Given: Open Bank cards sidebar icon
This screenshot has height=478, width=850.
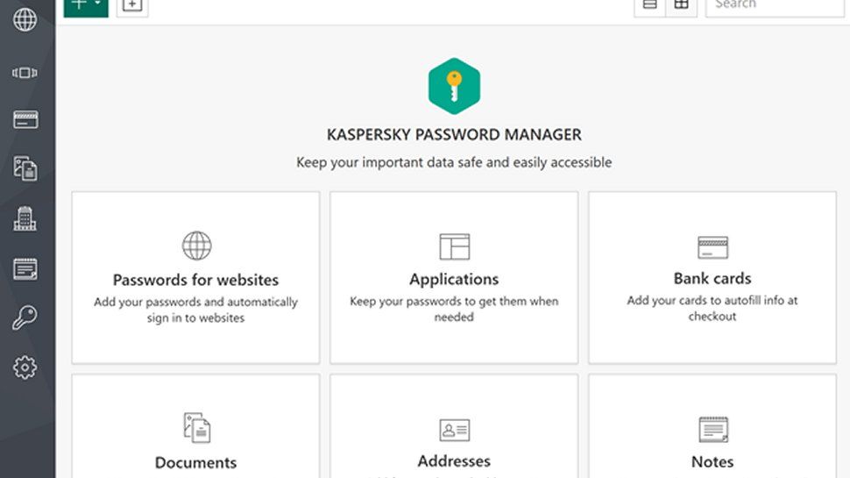Looking at the screenshot, I should (25, 119).
